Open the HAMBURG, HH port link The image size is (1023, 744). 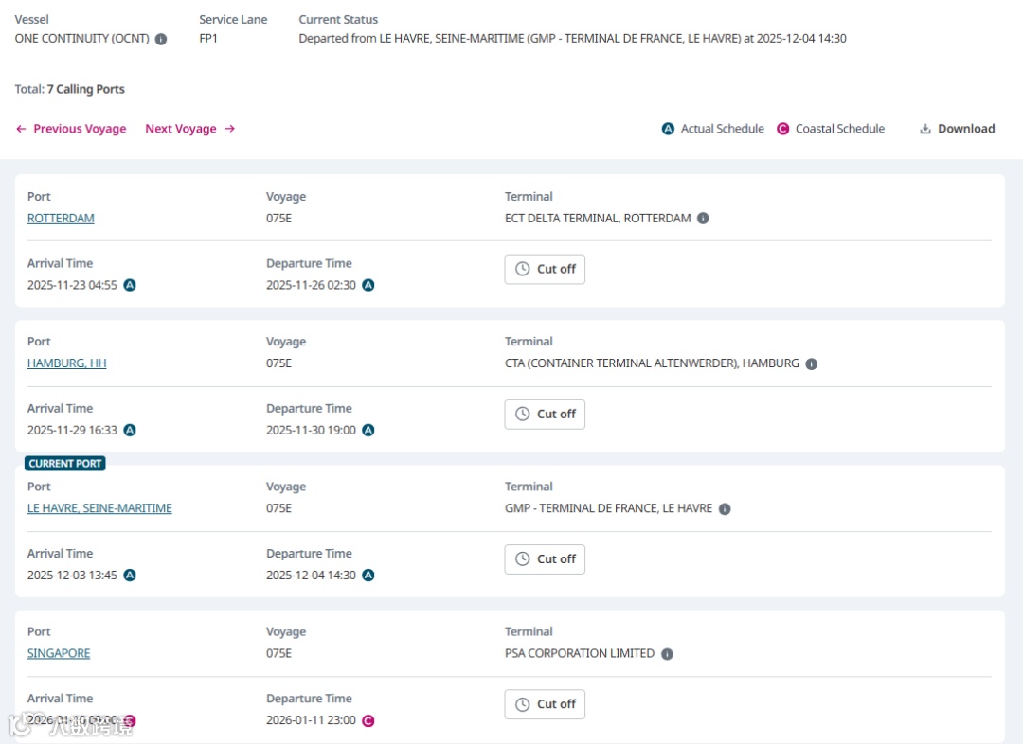[x=66, y=363]
